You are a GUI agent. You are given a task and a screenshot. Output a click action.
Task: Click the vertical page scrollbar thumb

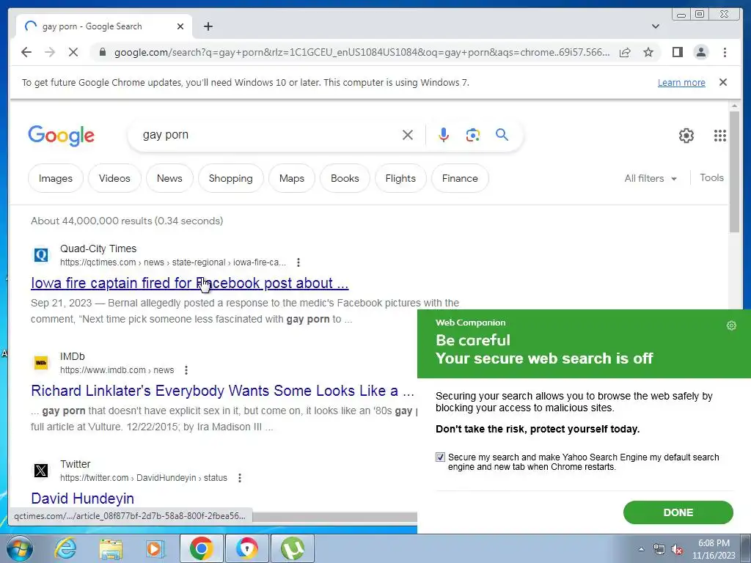coord(735,172)
